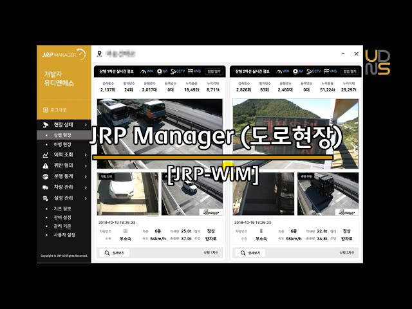The image size is (412, 309).
Task: Click VMS sign icon in 상행 1차선 header
Action: coord(191,71)
